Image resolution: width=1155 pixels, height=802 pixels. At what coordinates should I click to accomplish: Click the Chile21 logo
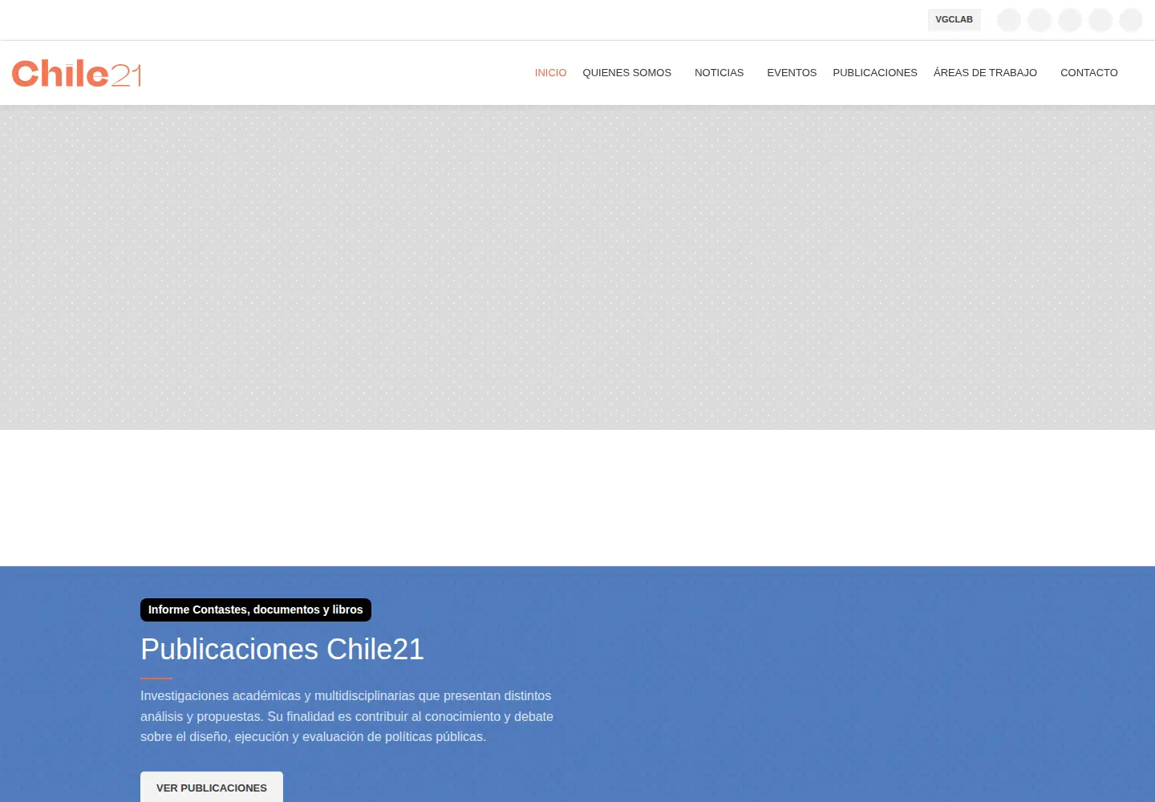coord(77,73)
